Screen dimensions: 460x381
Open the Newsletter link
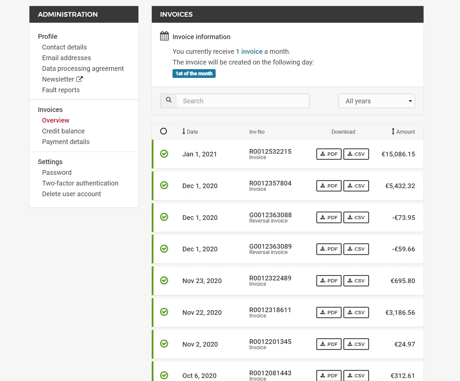pos(58,79)
